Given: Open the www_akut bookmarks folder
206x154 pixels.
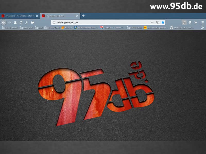Looking at the screenshot, I should coord(26,28).
